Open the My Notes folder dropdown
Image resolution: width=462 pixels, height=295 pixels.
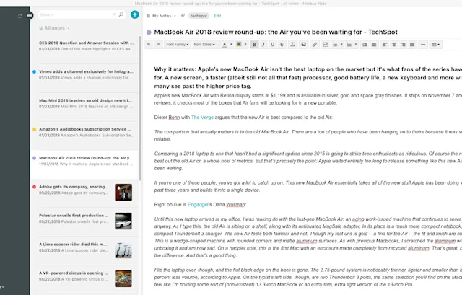[162, 16]
